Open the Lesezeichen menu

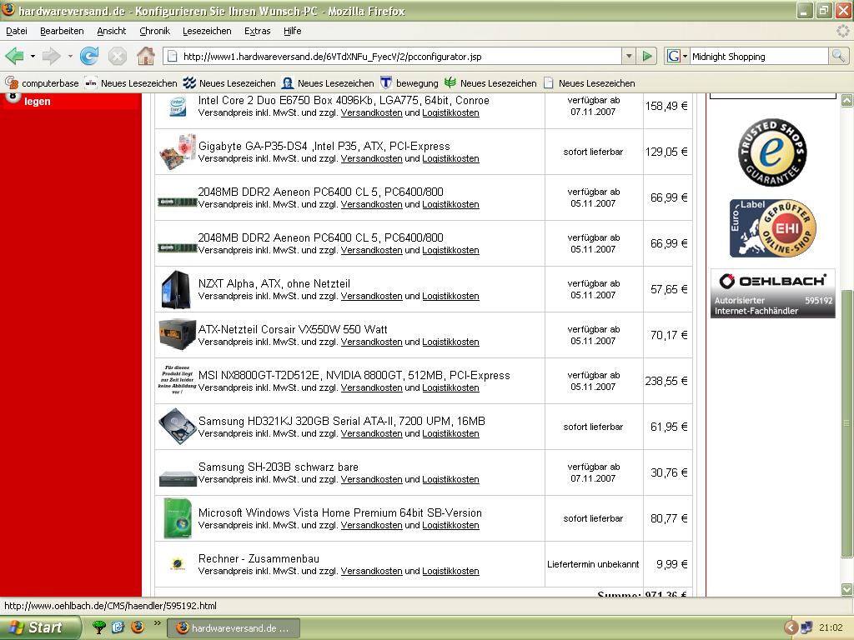(207, 31)
